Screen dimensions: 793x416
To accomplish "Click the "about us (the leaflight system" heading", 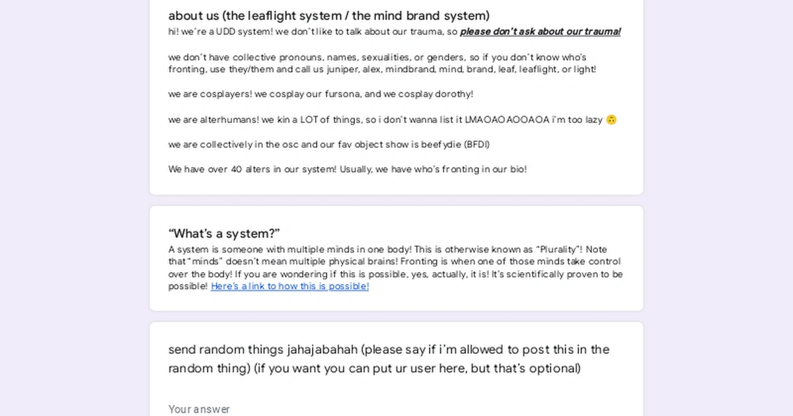I will [329, 16].
